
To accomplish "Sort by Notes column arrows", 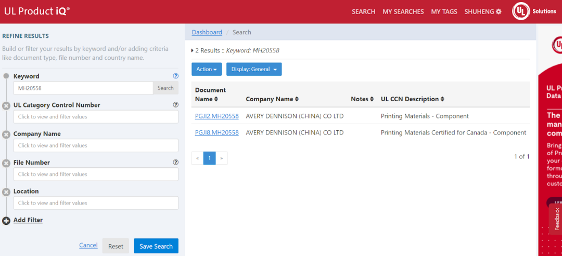I will [372, 99].
